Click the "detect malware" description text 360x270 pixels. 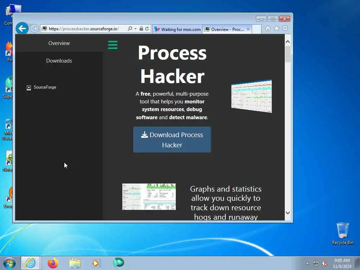[x=188, y=117]
